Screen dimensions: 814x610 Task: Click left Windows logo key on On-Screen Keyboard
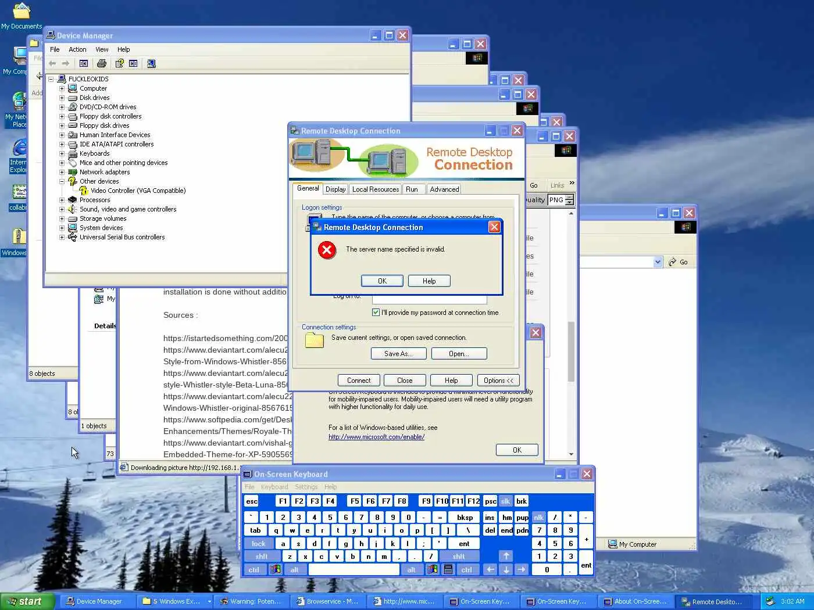coord(276,570)
